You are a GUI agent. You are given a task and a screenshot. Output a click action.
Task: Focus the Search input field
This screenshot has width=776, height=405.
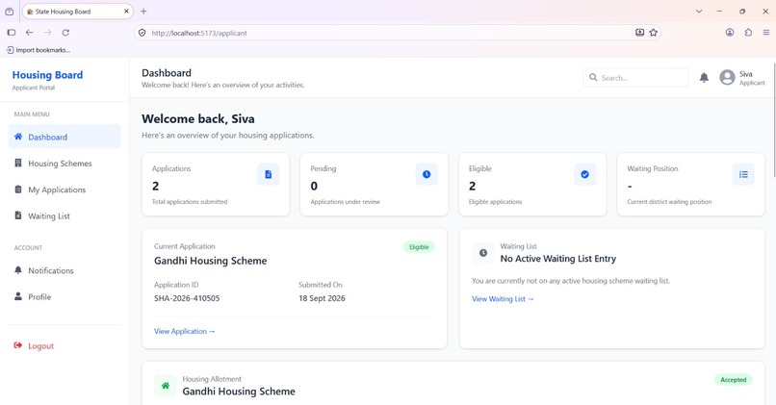(636, 78)
